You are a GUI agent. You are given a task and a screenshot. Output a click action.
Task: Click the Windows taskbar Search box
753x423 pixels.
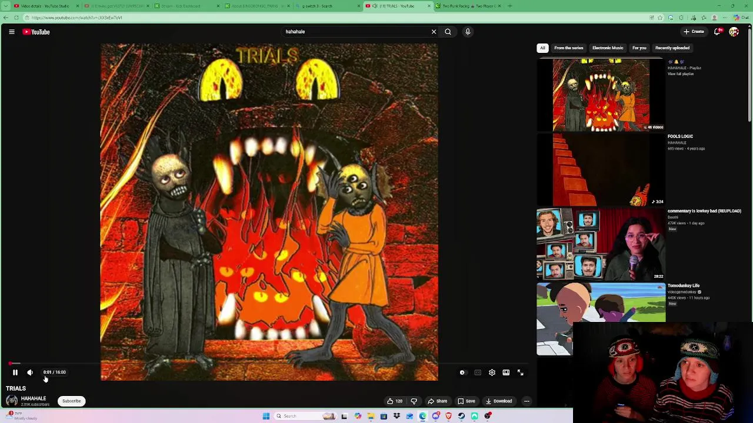tap(305, 416)
